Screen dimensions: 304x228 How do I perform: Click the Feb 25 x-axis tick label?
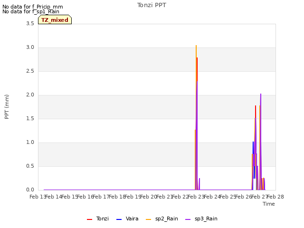coord(228,197)
